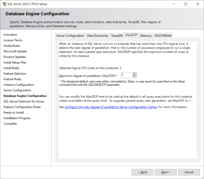This screenshot has width=204, height=179.
Task: Select Instance Configuration step
Action: [x=19, y=85]
